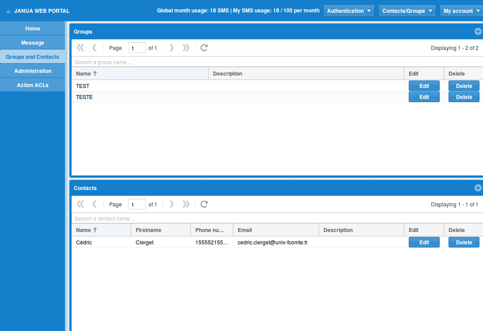Sort groups by Description column header
Image resolution: width=483 pixels, height=331 pixels.
coord(306,74)
